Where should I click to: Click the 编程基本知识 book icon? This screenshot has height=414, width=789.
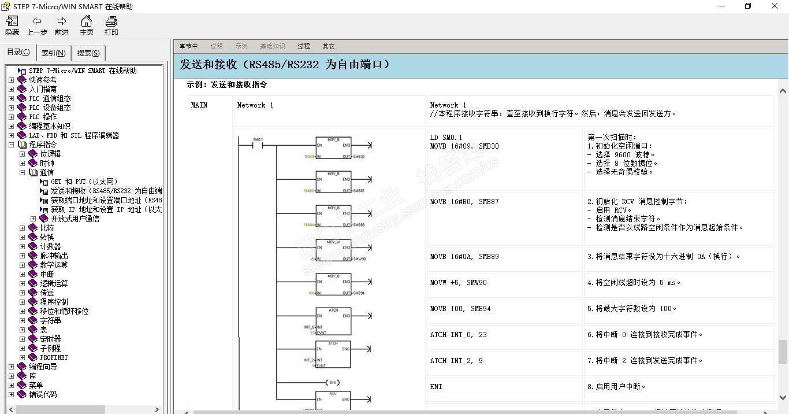pos(22,126)
